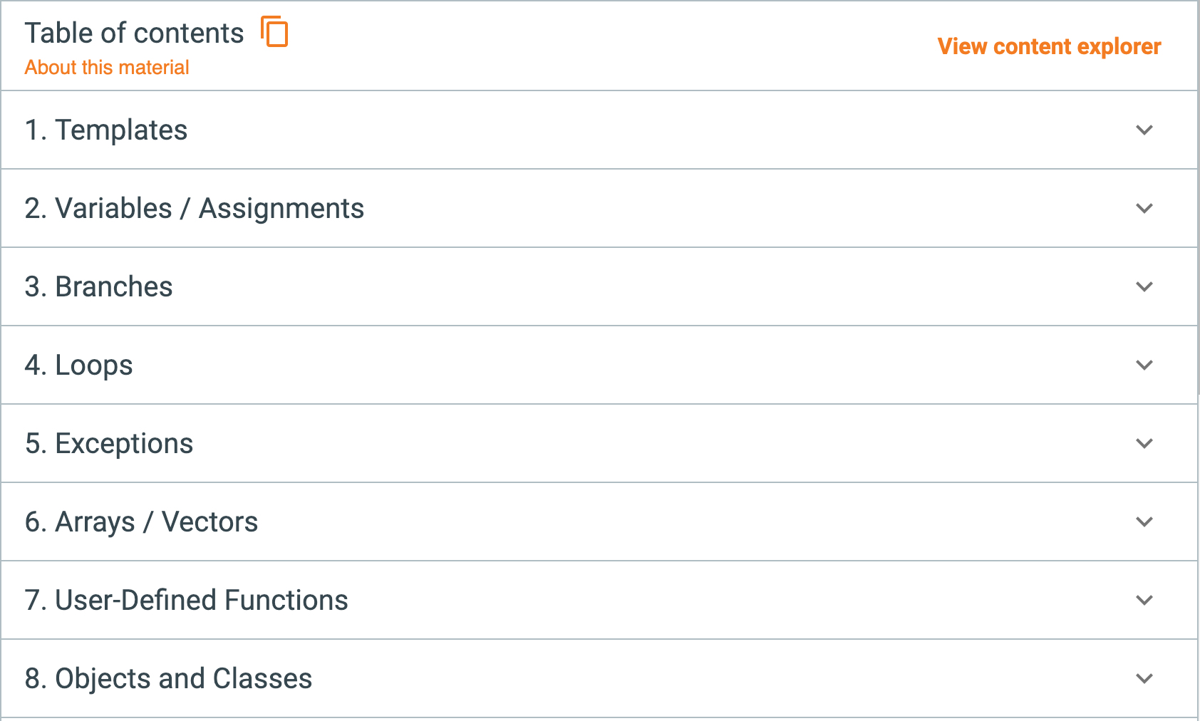The height and width of the screenshot is (721, 1200).
Task: Open the About this material link
Action: 107,68
